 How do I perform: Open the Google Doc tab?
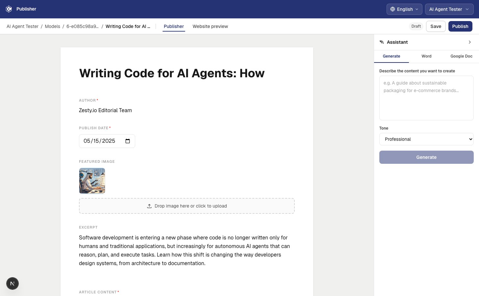pyautogui.click(x=461, y=56)
